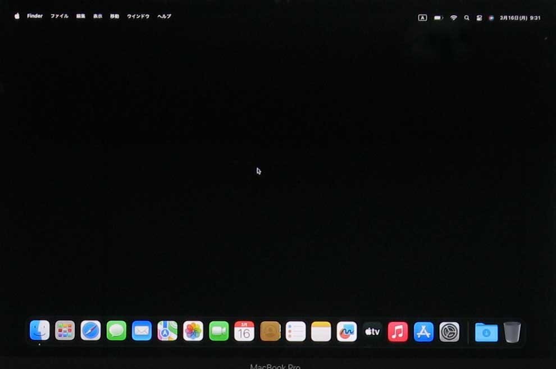Open the Messages app icon
The width and height of the screenshot is (556, 369).
point(116,331)
